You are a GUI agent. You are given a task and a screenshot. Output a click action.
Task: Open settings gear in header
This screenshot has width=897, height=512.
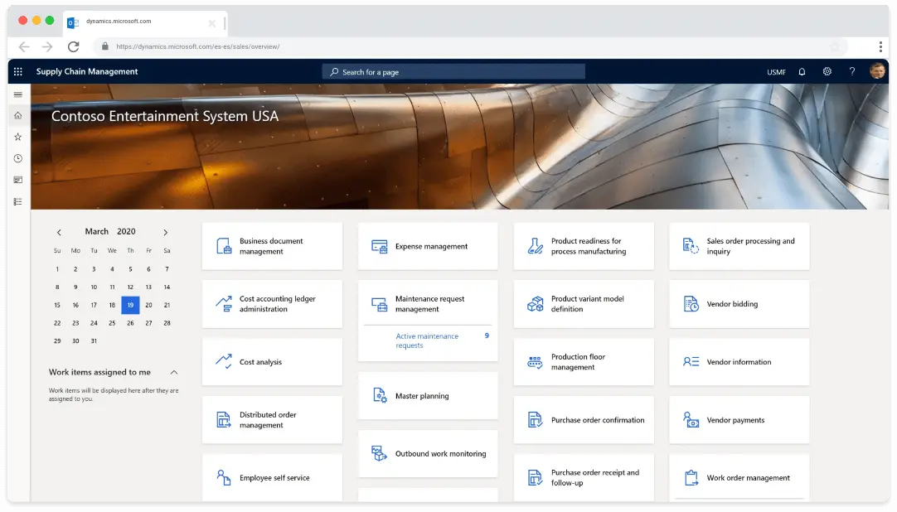coord(827,72)
